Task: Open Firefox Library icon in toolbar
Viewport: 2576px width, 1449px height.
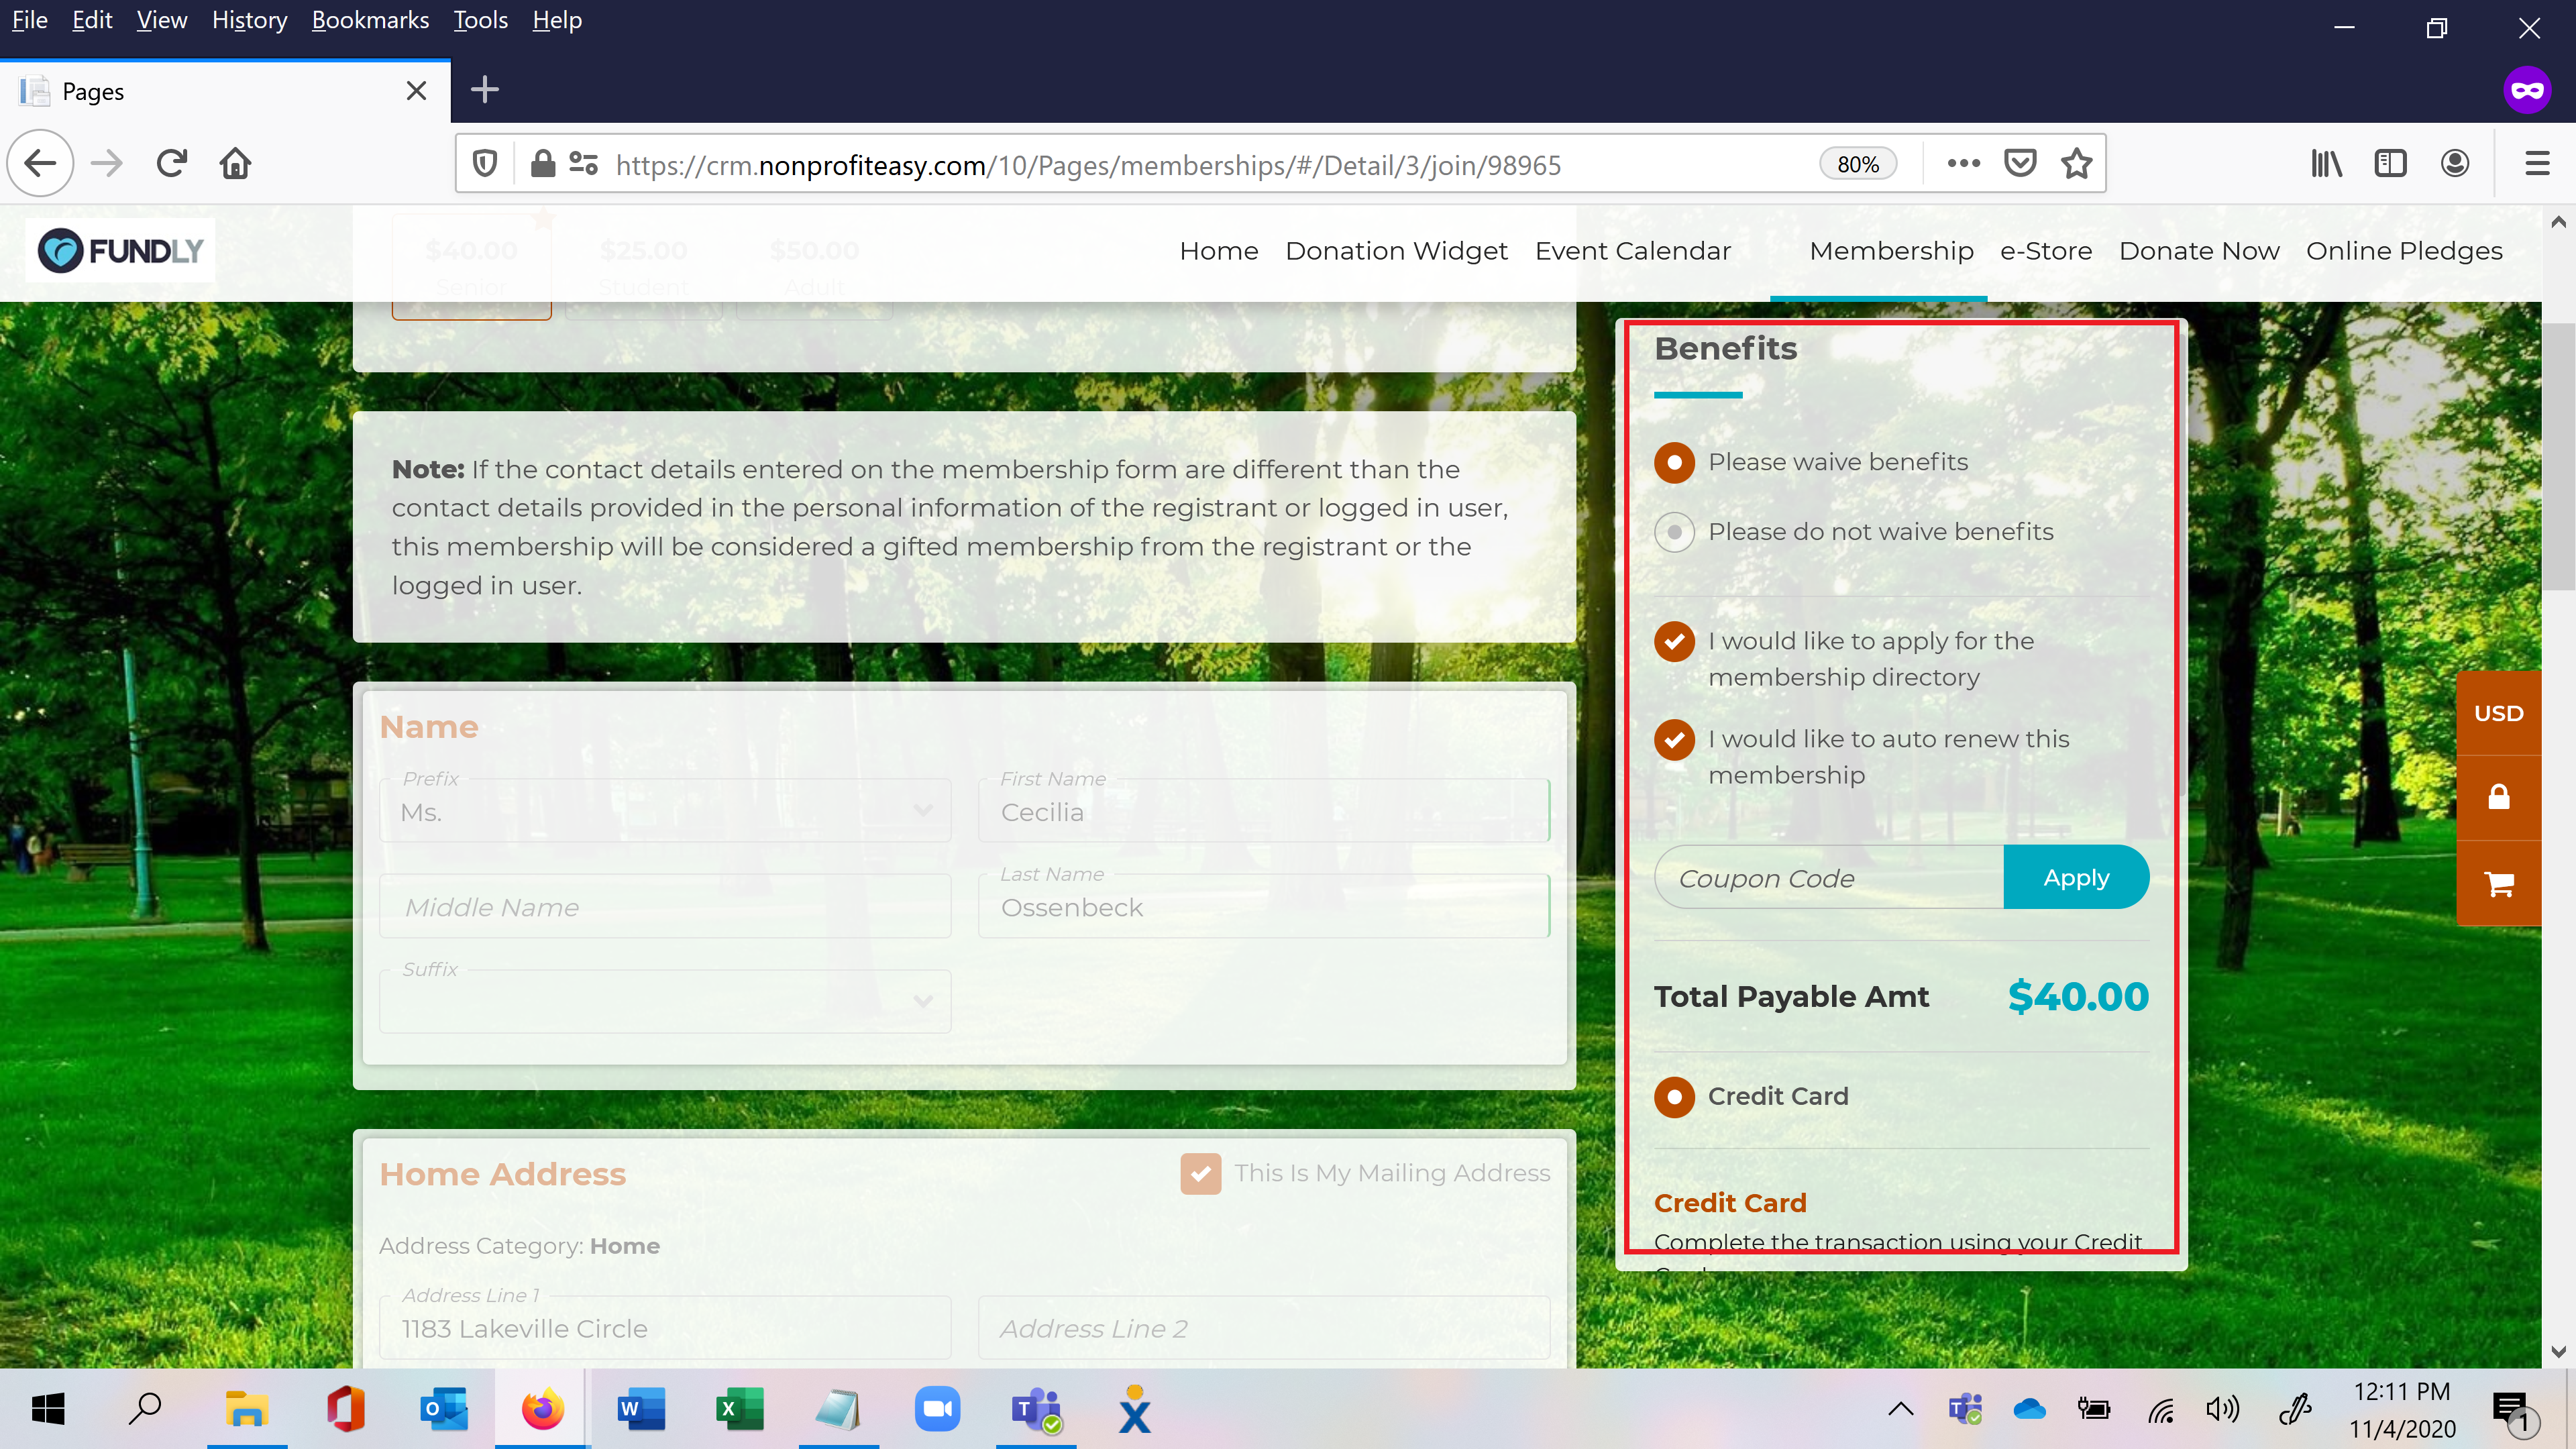Action: [x=2326, y=163]
